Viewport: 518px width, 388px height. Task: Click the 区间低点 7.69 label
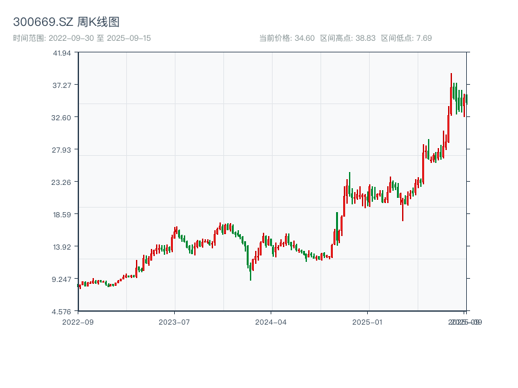coord(406,38)
